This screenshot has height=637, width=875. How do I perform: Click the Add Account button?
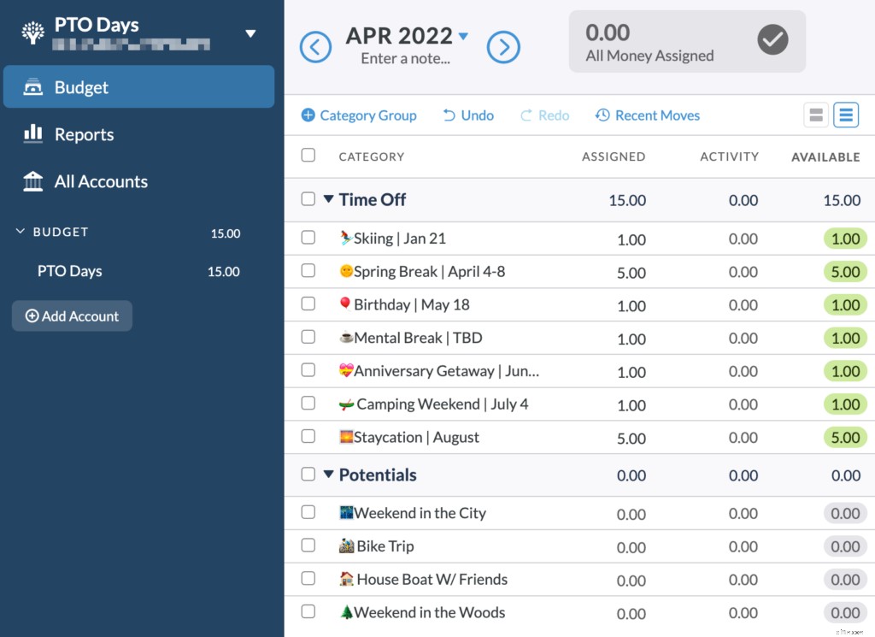point(72,316)
